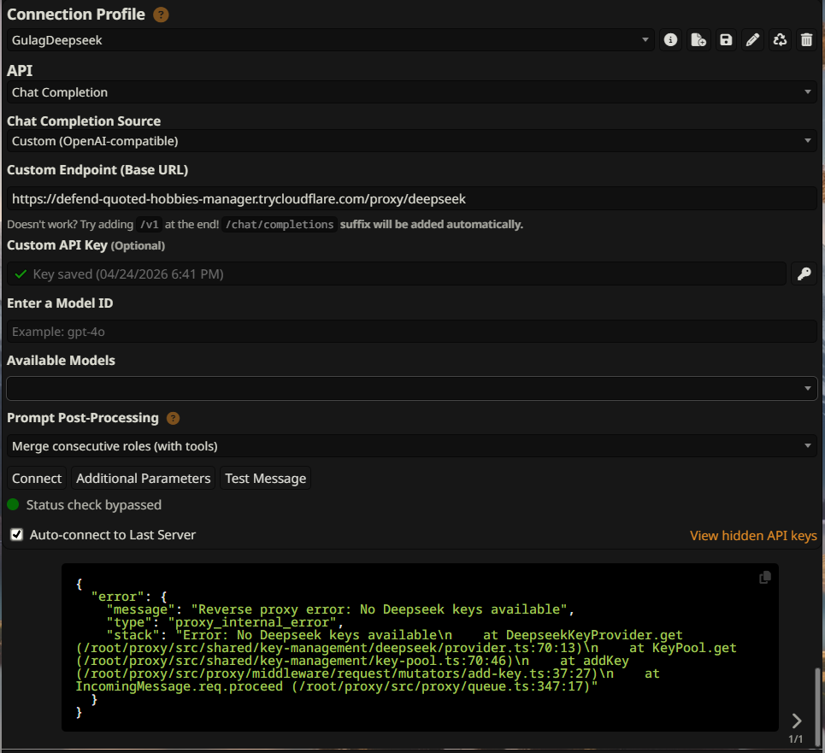Click the Test Message button
The width and height of the screenshot is (825, 753).
click(x=265, y=479)
